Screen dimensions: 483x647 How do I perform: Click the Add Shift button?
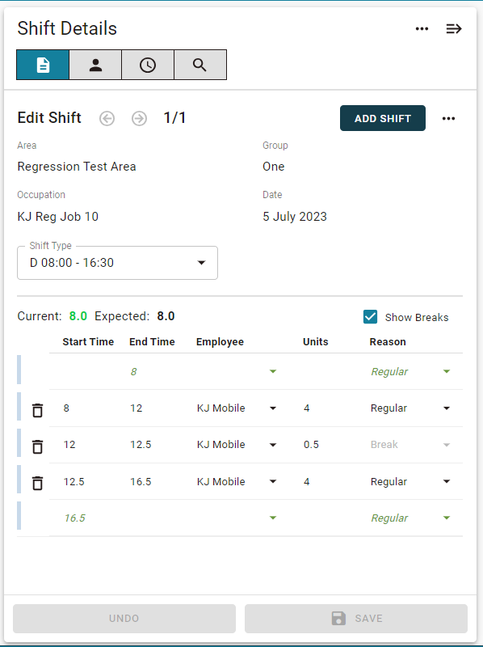click(x=383, y=118)
